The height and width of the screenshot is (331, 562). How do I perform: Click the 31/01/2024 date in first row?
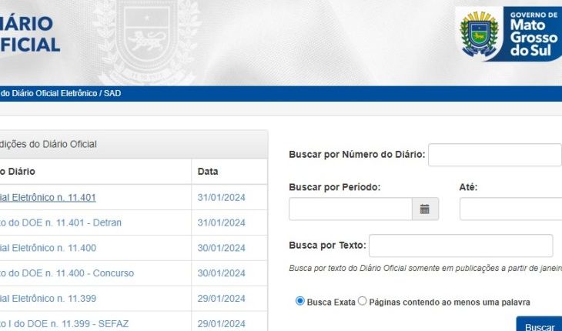click(221, 198)
